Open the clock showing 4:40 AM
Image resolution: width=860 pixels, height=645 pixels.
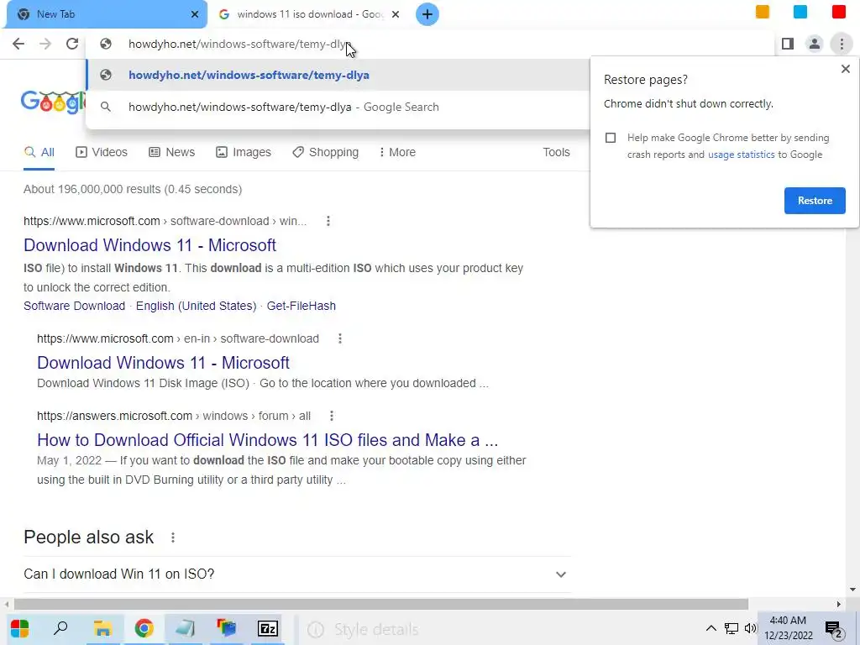click(x=788, y=628)
